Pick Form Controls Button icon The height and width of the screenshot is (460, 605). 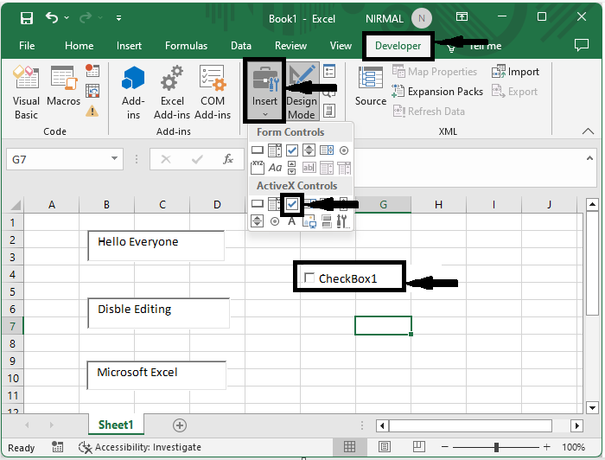pos(258,150)
